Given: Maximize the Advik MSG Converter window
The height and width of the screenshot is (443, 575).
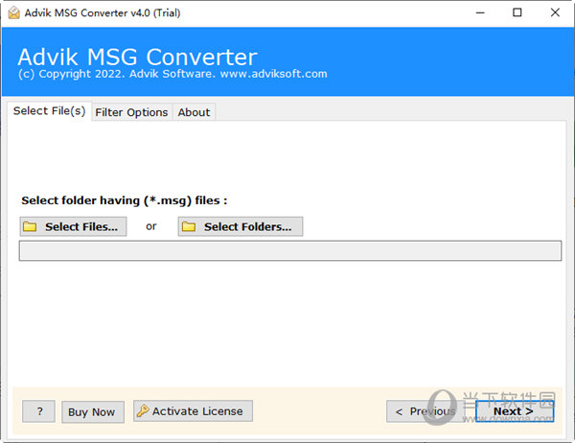Looking at the screenshot, I should coord(517,12).
